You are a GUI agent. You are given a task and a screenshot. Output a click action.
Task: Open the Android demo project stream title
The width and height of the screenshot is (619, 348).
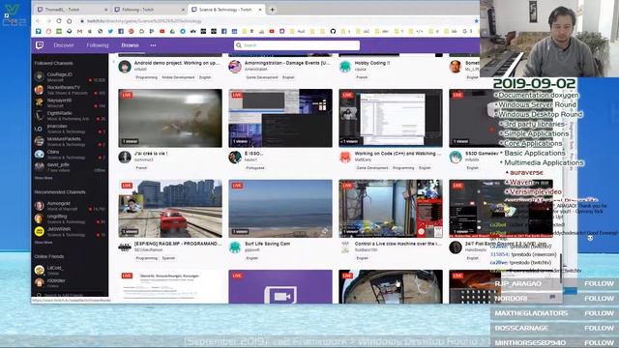(x=177, y=63)
